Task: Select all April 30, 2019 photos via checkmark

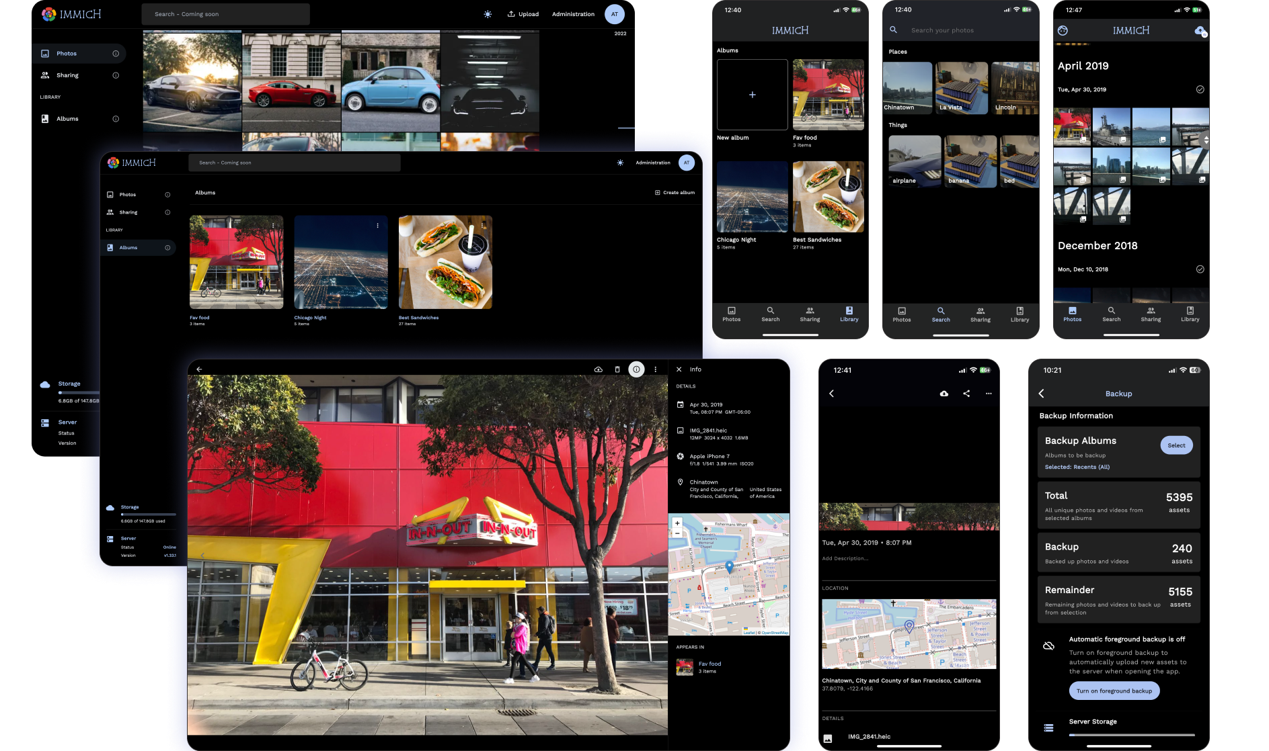Action: coord(1200,89)
